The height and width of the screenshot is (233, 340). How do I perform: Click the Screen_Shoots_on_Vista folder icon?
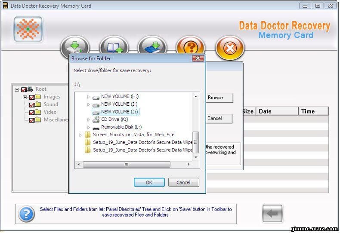point(88,135)
